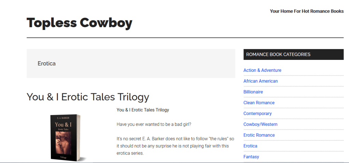Click the Erotica link in the sidebar
349x163 pixels.
tap(250, 146)
